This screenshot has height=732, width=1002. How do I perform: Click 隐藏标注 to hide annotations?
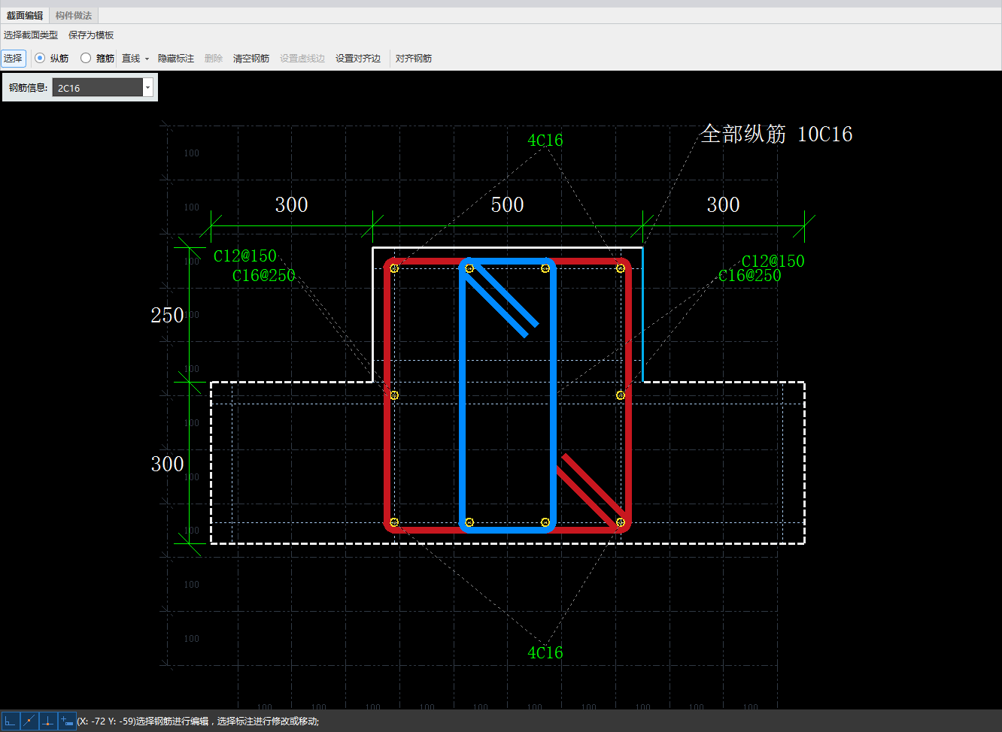[x=176, y=58]
